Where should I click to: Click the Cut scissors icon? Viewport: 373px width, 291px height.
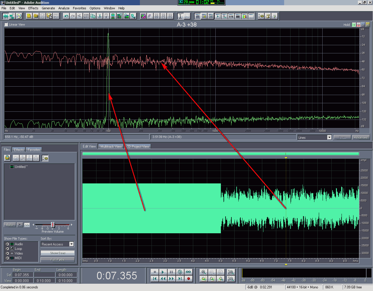pos(100,16)
